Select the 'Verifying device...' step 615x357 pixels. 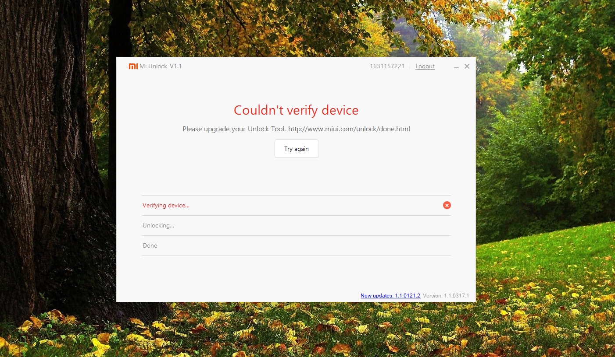(x=296, y=205)
